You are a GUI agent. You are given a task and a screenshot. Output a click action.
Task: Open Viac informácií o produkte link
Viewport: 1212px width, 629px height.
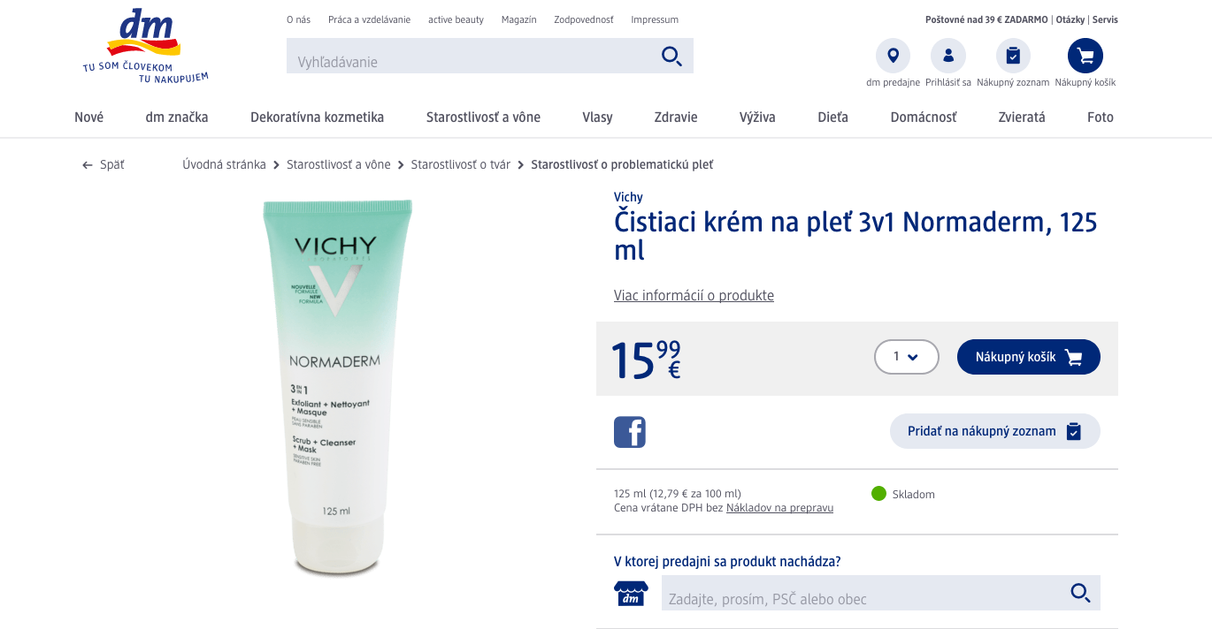(x=694, y=295)
